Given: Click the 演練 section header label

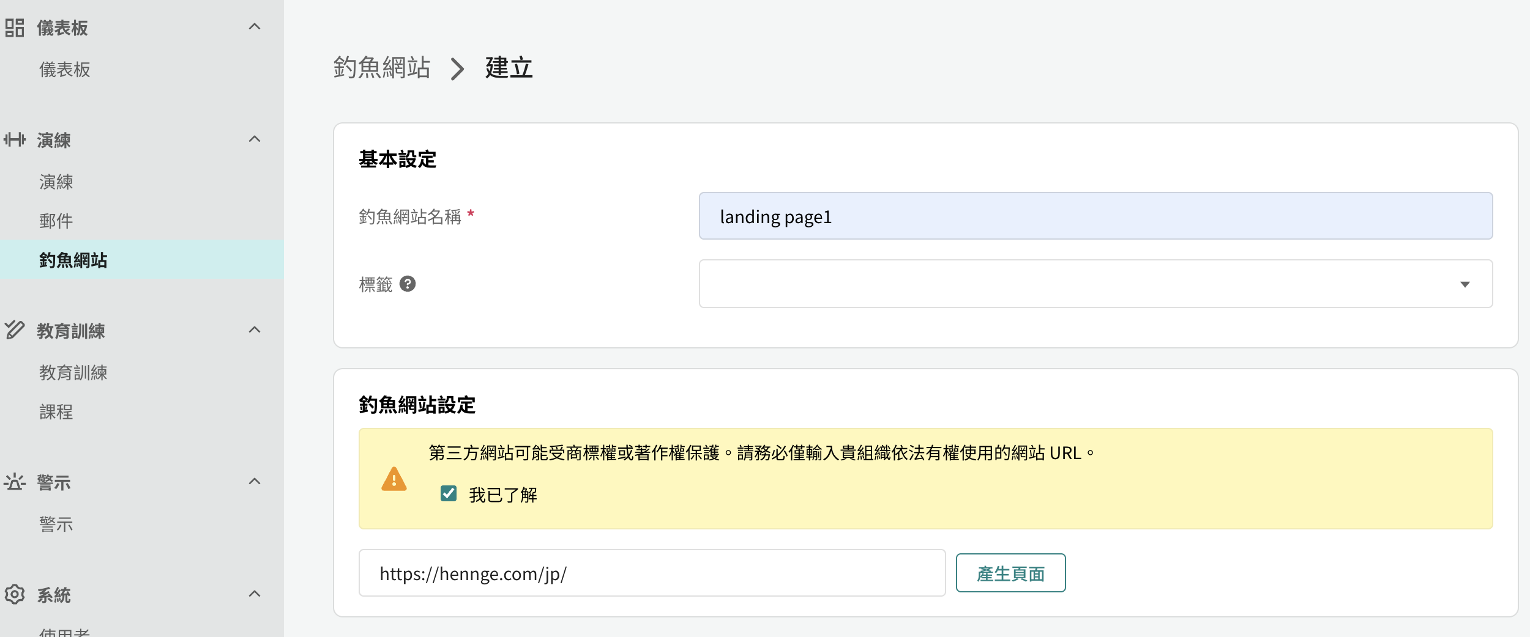Looking at the screenshot, I should point(54,141).
